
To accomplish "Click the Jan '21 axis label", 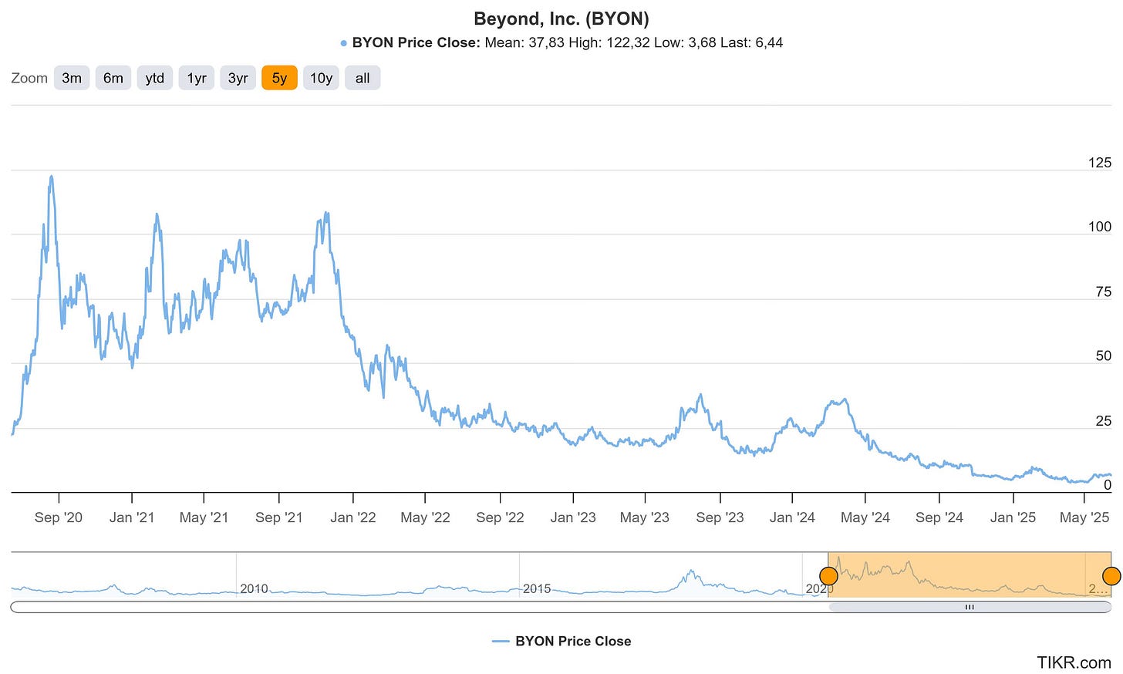I will 132,517.
